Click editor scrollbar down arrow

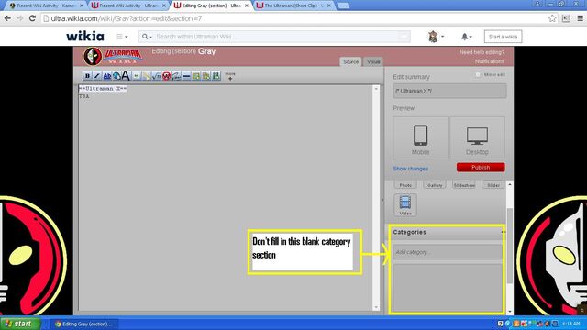click(x=376, y=307)
